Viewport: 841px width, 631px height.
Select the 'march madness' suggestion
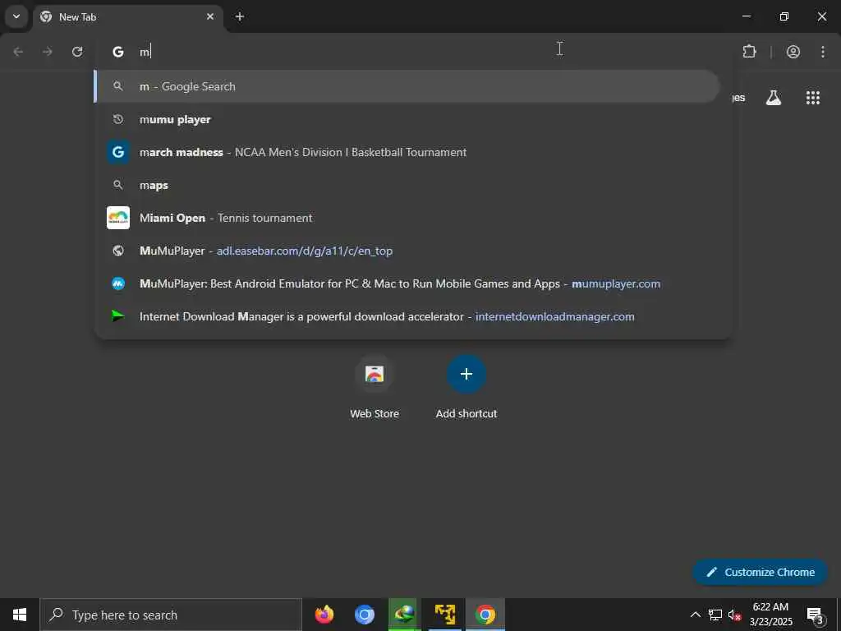point(407,152)
